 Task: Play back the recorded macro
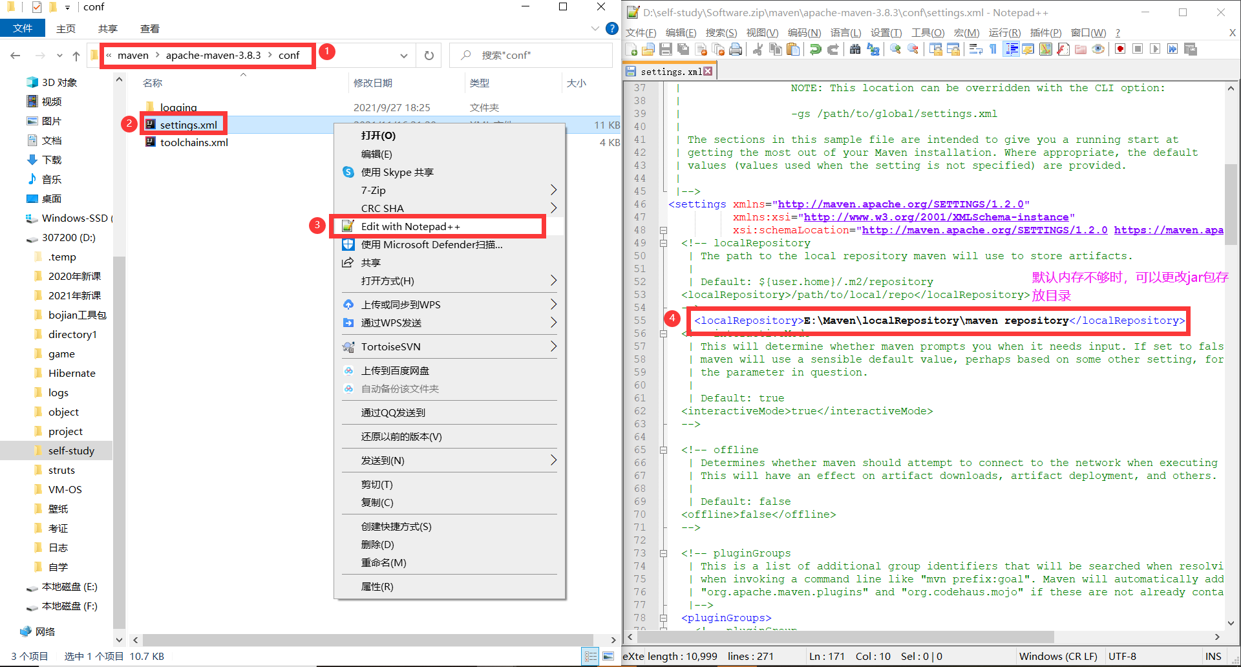1155,50
